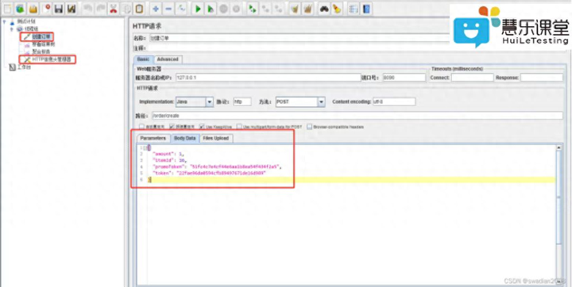Click Start no pauses icon
Screen dimensions: 572x287
[211, 9]
